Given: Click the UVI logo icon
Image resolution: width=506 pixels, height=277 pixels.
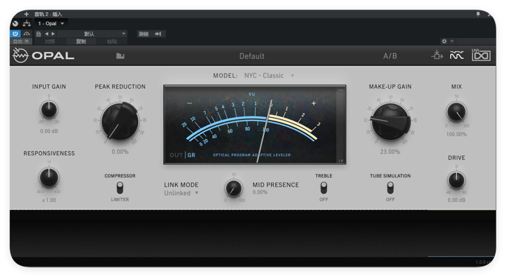Looking at the screenshot, I should (481, 55).
